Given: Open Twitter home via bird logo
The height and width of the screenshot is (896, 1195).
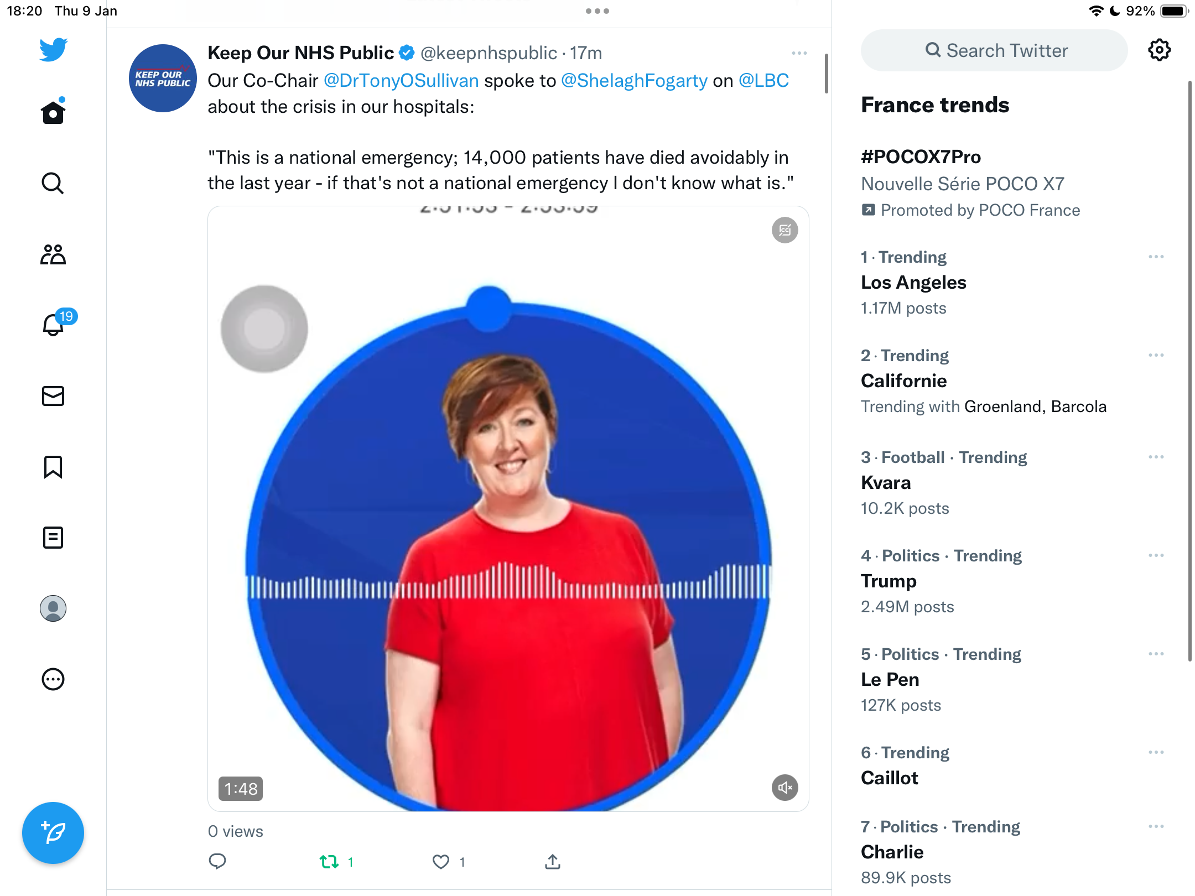Looking at the screenshot, I should pyautogui.click(x=53, y=49).
